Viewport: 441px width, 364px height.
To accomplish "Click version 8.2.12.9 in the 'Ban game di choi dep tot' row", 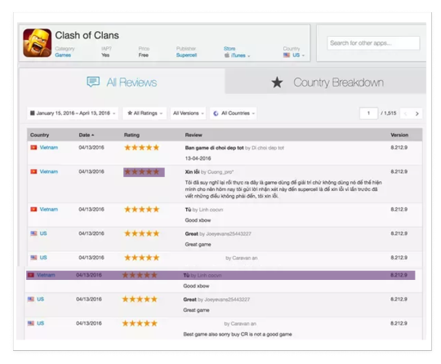I will click(399, 147).
